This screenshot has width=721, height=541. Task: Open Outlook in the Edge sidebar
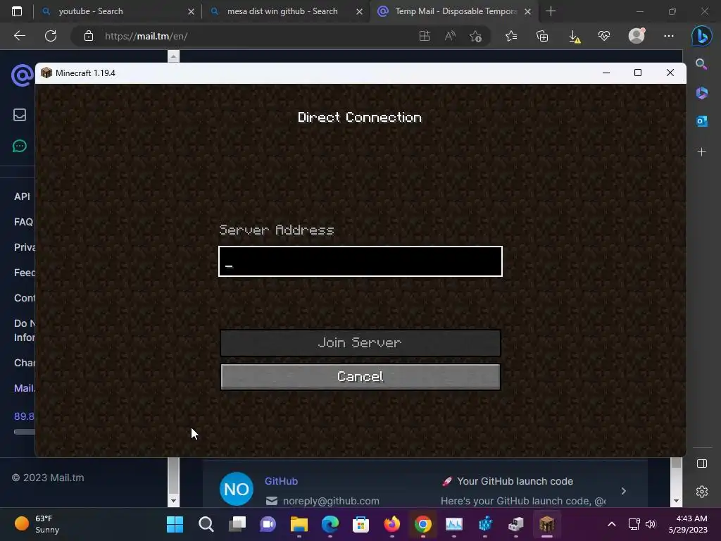[702, 121]
